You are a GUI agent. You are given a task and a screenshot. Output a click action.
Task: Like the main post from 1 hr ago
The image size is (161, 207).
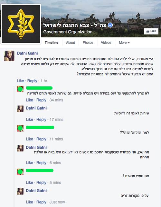click(20, 81)
